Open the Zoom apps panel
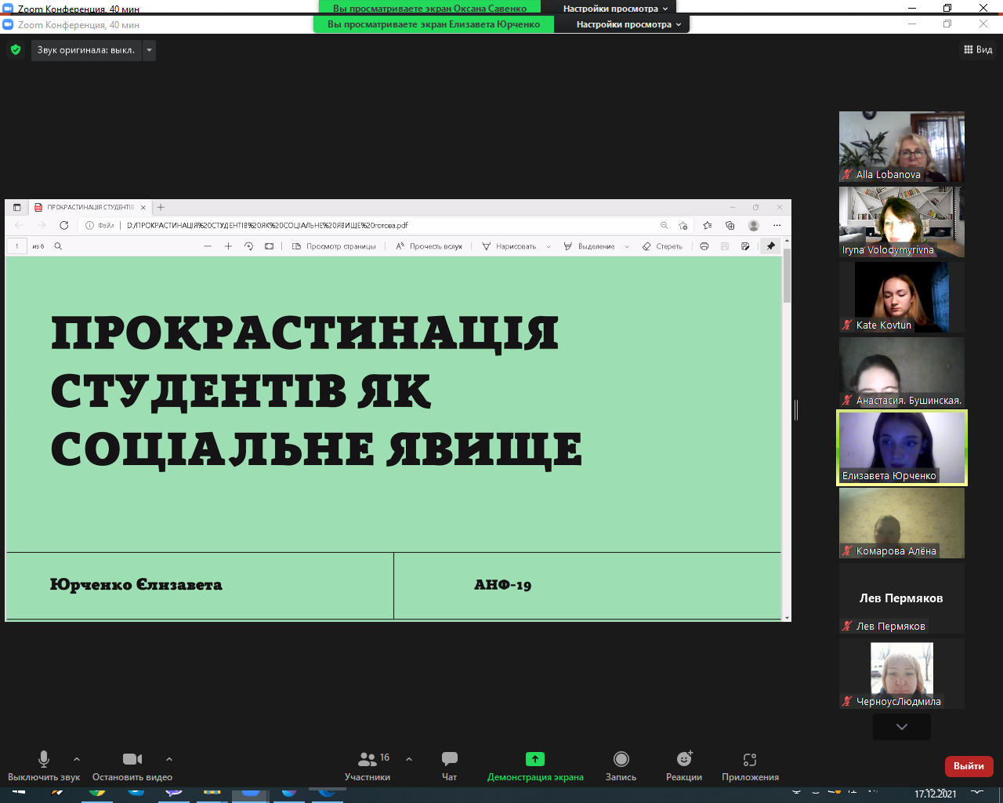This screenshot has width=1003, height=803. [x=750, y=765]
